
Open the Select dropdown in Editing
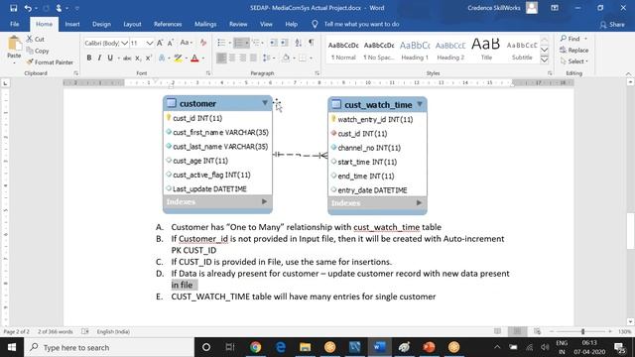click(573, 61)
